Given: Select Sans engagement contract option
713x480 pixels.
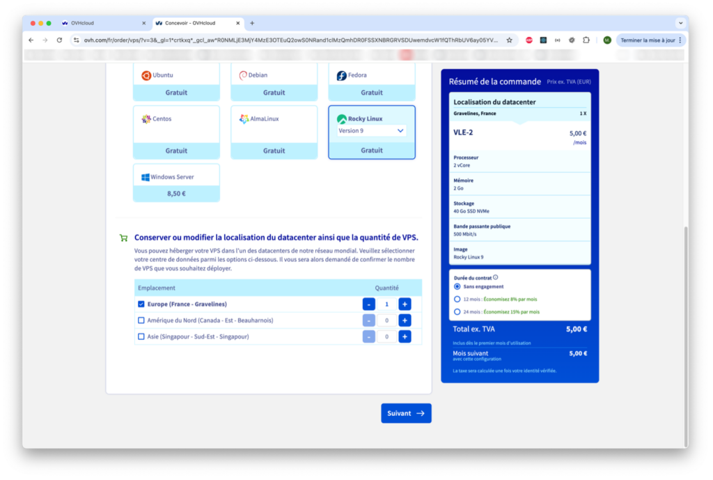Looking at the screenshot, I should pos(457,286).
